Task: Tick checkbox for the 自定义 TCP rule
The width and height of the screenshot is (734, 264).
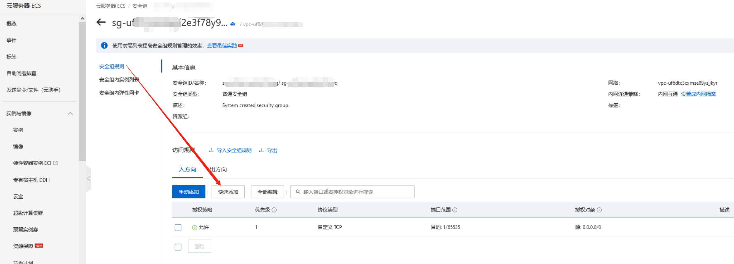Action: pyautogui.click(x=178, y=228)
